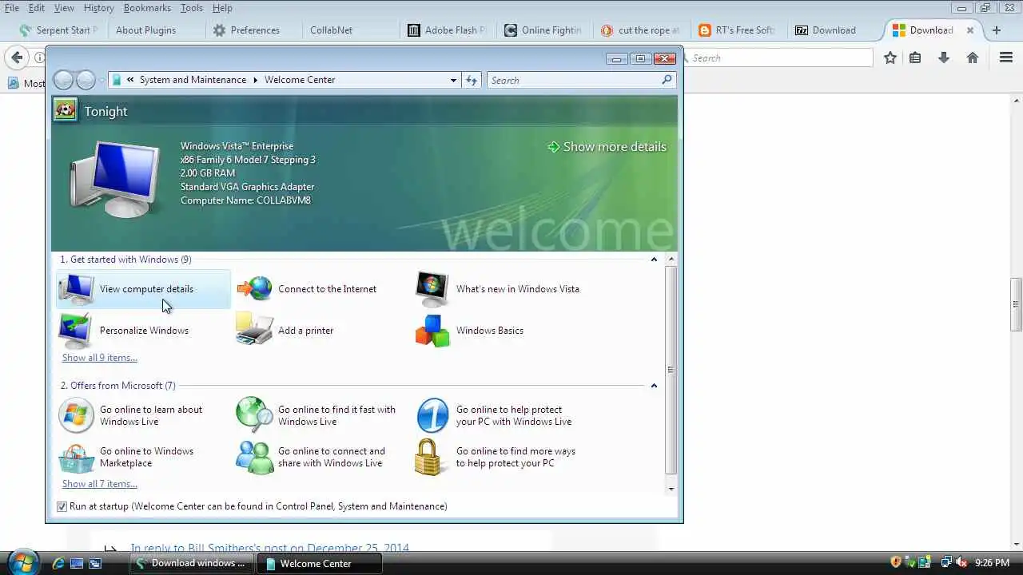Click the volume muted tray icon
The width and height of the screenshot is (1023, 575).
point(961,563)
